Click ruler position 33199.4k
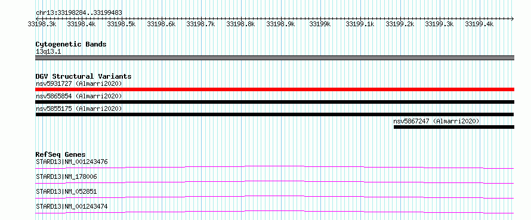Screen dimensions: 531x220 [479, 24]
